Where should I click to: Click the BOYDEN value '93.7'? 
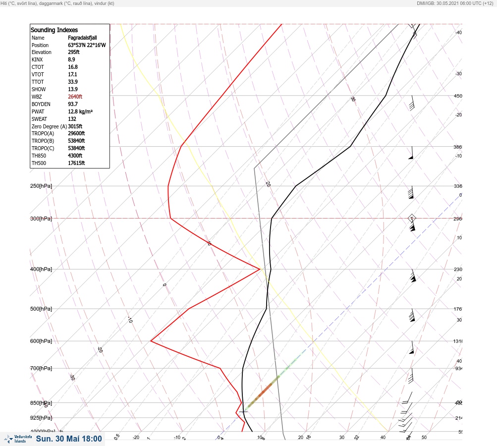pos(72,104)
